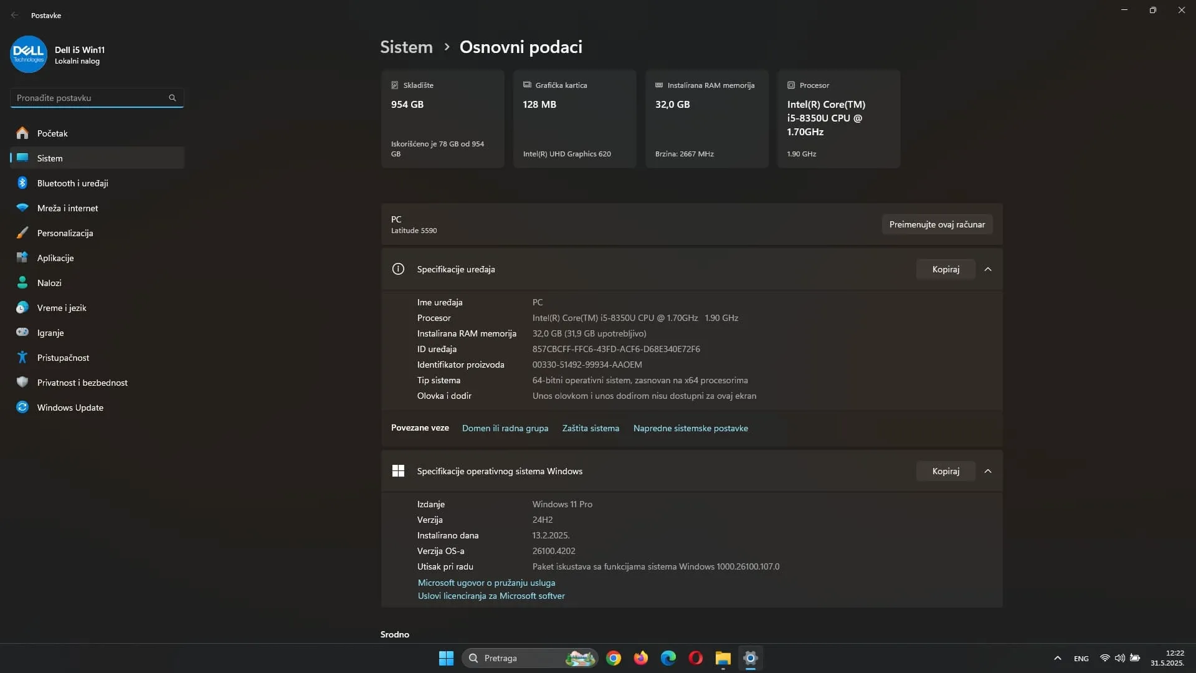This screenshot has width=1196, height=673.
Task: Click the battery tray icon
Action: point(1135,658)
